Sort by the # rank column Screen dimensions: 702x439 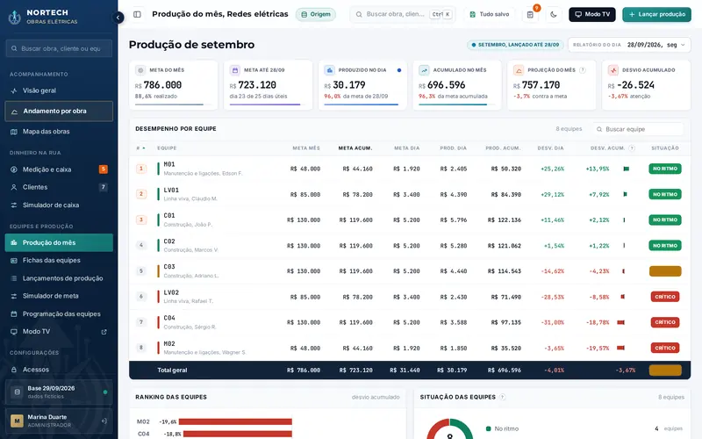(140, 148)
